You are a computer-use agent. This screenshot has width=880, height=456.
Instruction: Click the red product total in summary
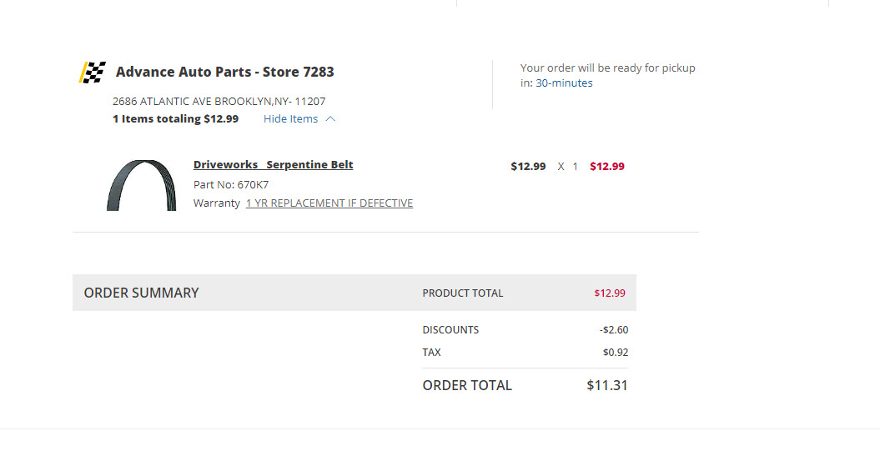coord(609,293)
